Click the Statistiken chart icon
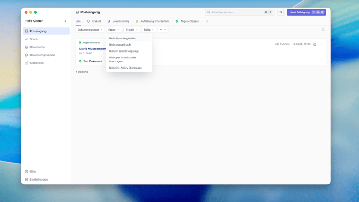The height and width of the screenshot is (202, 359). point(27,63)
